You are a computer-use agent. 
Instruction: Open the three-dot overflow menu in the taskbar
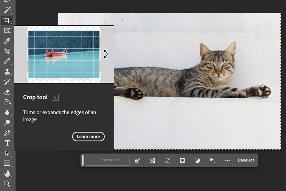(x=227, y=160)
